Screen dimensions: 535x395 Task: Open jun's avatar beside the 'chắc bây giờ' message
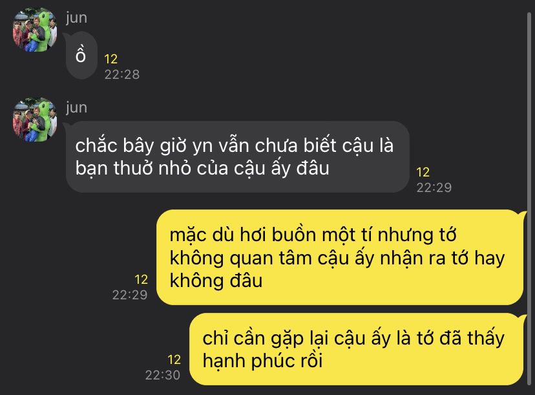point(35,120)
